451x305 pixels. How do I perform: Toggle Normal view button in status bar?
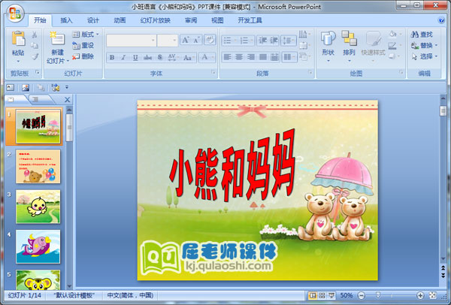pyautogui.click(x=313, y=295)
